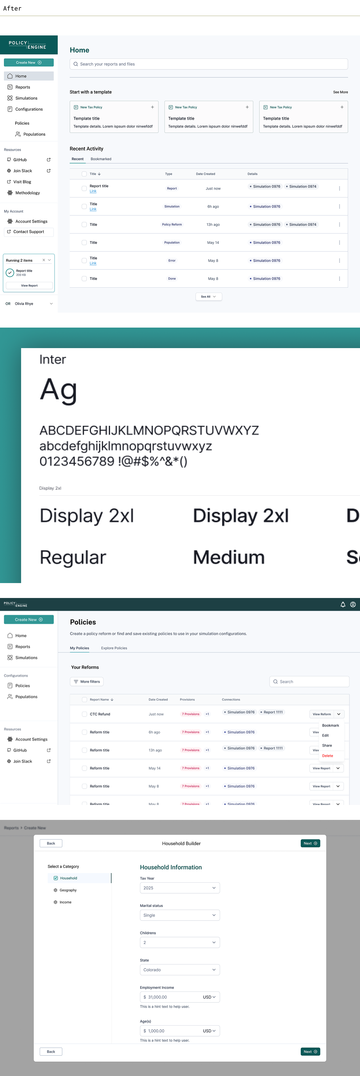This screenshot has width=360, height=1076.
Task: Sort by Title column arrow
Action: click(x=99, y=174)
